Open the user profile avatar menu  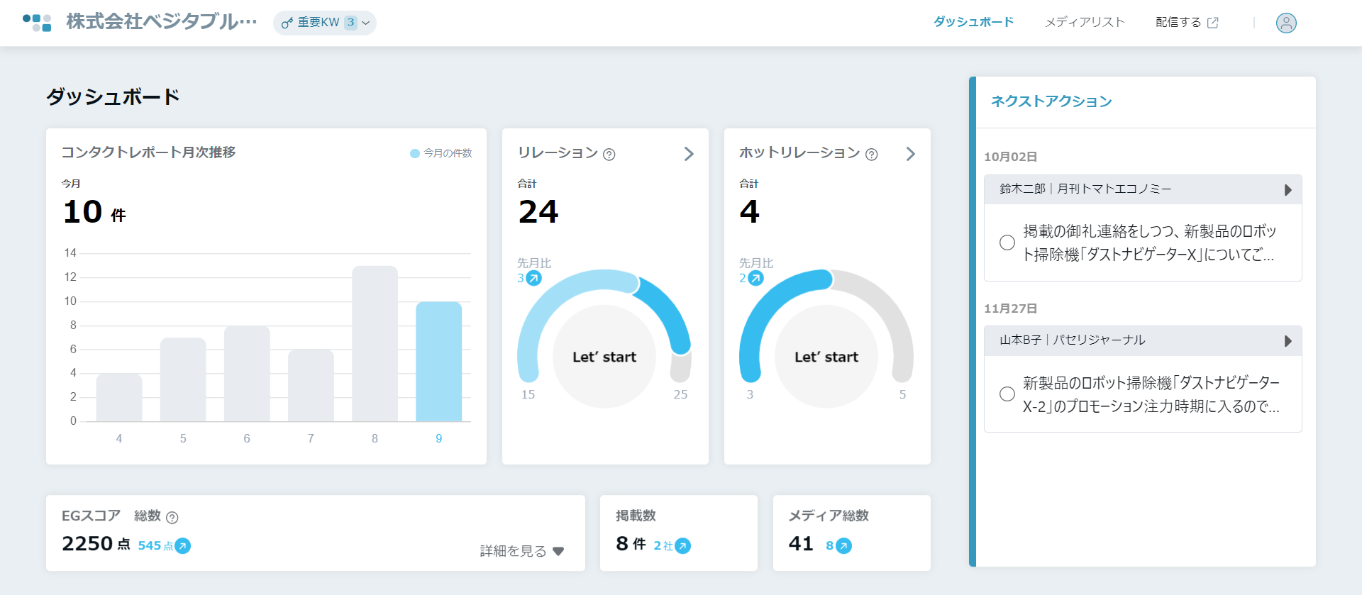(x=1286, y=23)
